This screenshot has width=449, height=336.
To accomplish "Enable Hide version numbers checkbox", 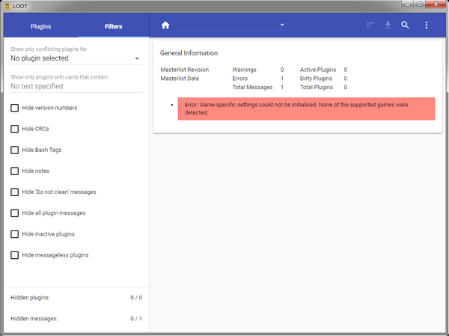I will [15, 108].
